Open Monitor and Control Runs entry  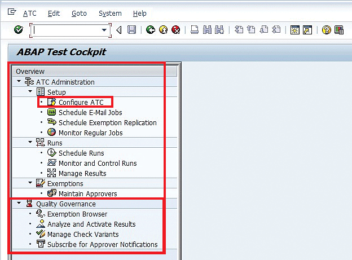pyautogui.click(x=98, y=163)
